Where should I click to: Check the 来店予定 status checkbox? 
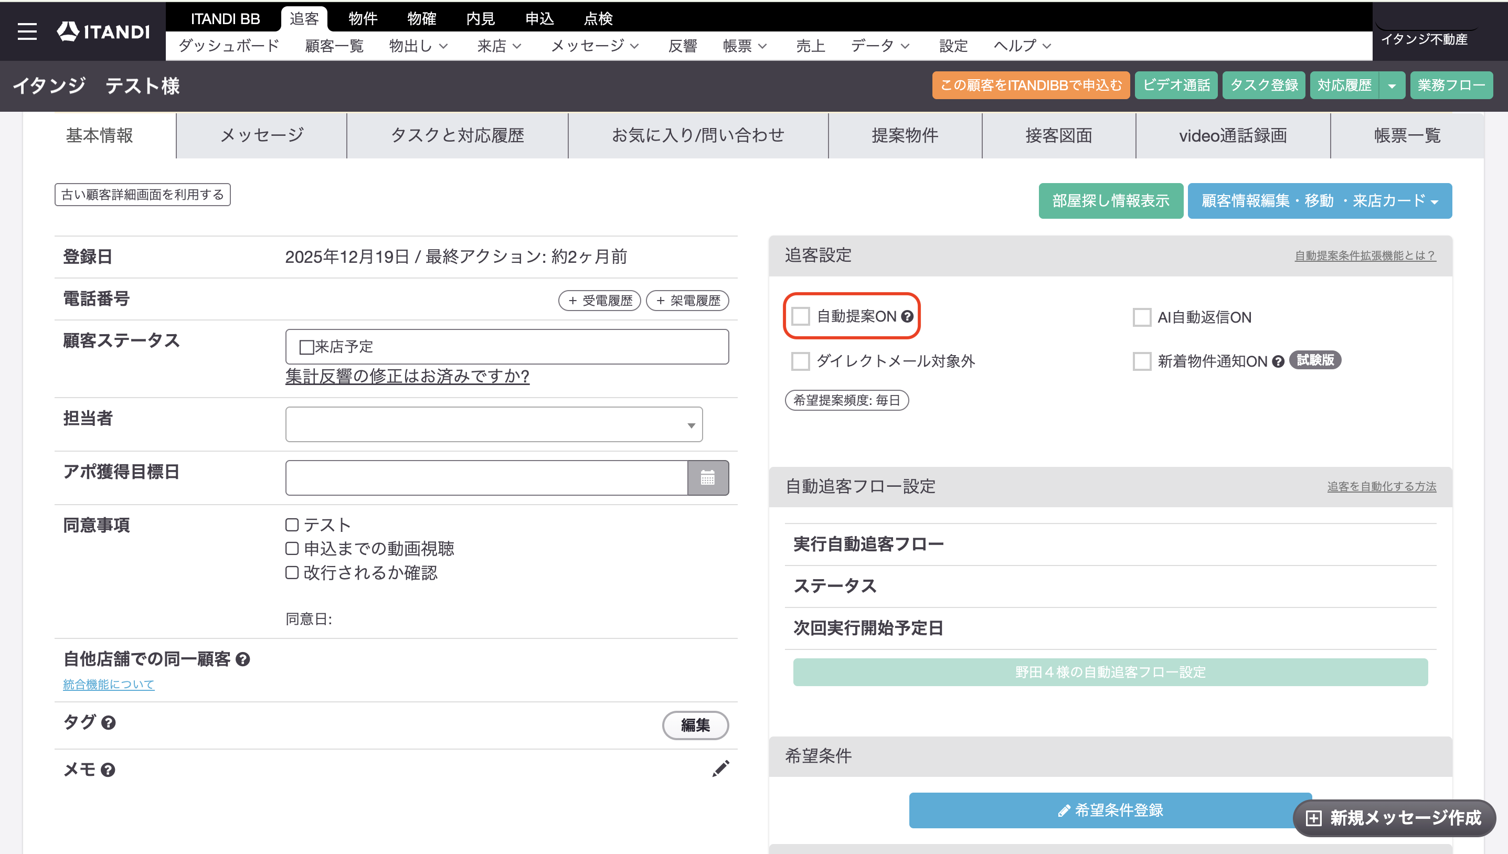[x=306, y=347]
